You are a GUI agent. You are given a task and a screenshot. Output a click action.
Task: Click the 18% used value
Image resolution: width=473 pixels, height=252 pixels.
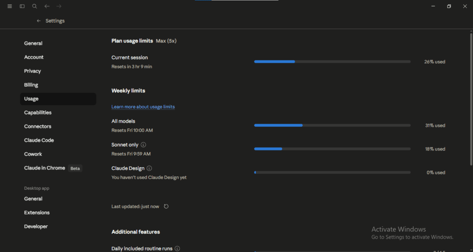(x=435, y=149)
